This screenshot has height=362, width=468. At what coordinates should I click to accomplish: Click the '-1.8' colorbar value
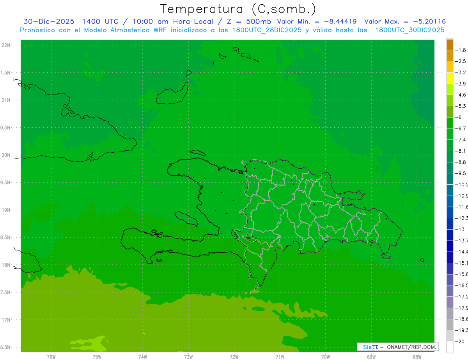coord(460,50)
